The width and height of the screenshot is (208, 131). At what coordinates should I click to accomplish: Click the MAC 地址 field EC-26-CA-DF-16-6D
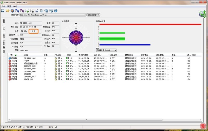click(x=31, y=27)
